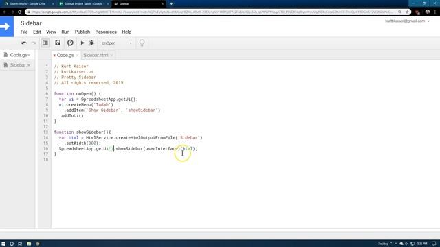
Task: Click the browser address bar URL
Action: (x=212, y=12)
